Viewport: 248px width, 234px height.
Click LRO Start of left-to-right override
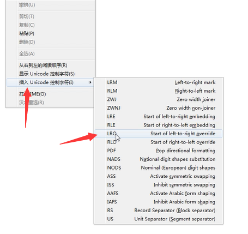click(159, 134)
